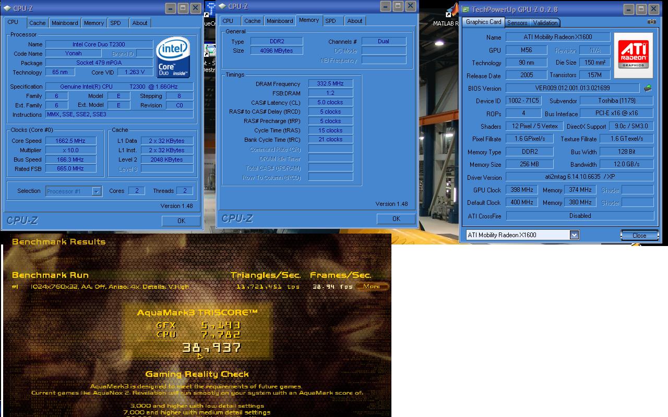
Task: Click the GPU value M56 in GPU-Z
Action: point(527,50)
